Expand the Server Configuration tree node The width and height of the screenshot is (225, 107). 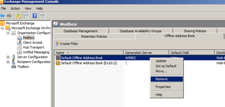tap(8, 57)
